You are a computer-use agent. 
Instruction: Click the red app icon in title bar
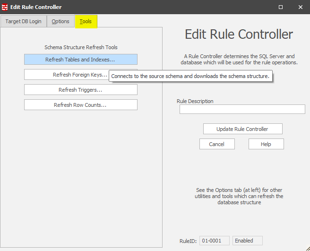coord(5,7)
